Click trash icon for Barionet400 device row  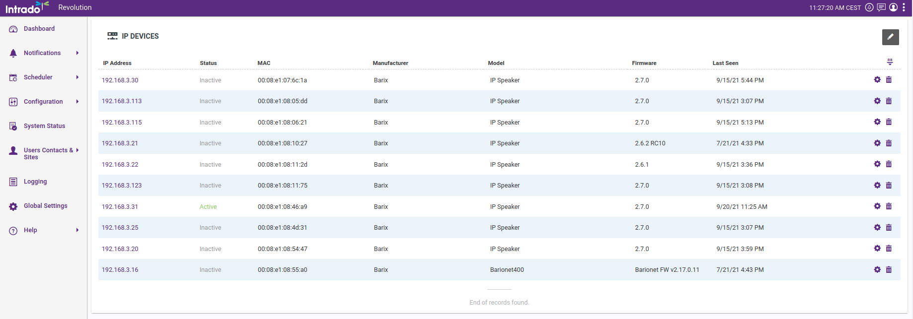point(889,270)
